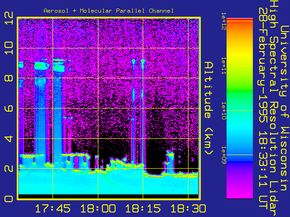Click the '18:00' time axis label
Viewport: 290px width, 217px height.
coord(98,208)
